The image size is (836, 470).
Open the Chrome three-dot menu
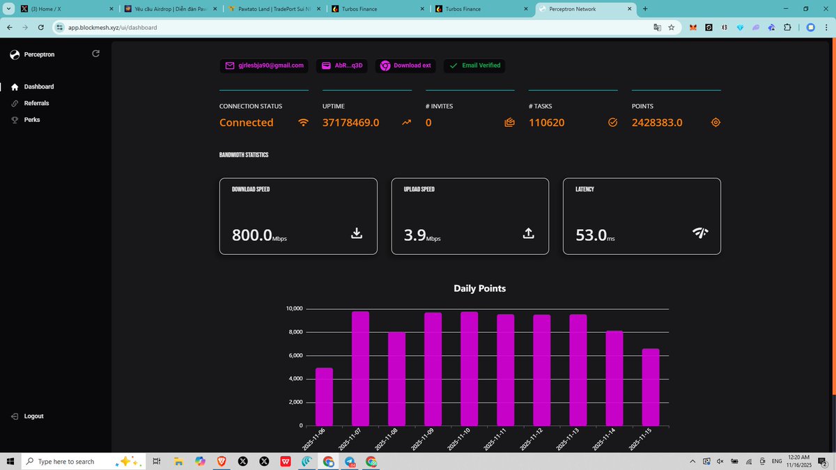827,28
